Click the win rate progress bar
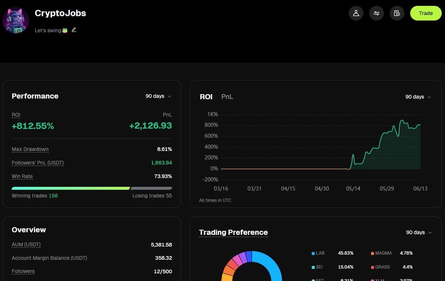 pyautogui.click(x=92, y=188)
